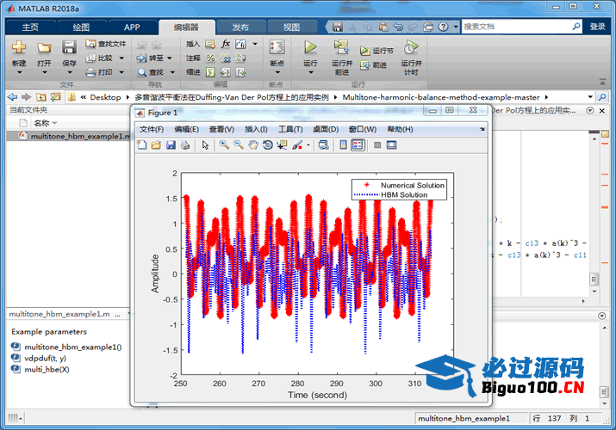Click the increase indent icon
Image resolution: width=616 pixels, height=430 pixels.
coord(226,72)
